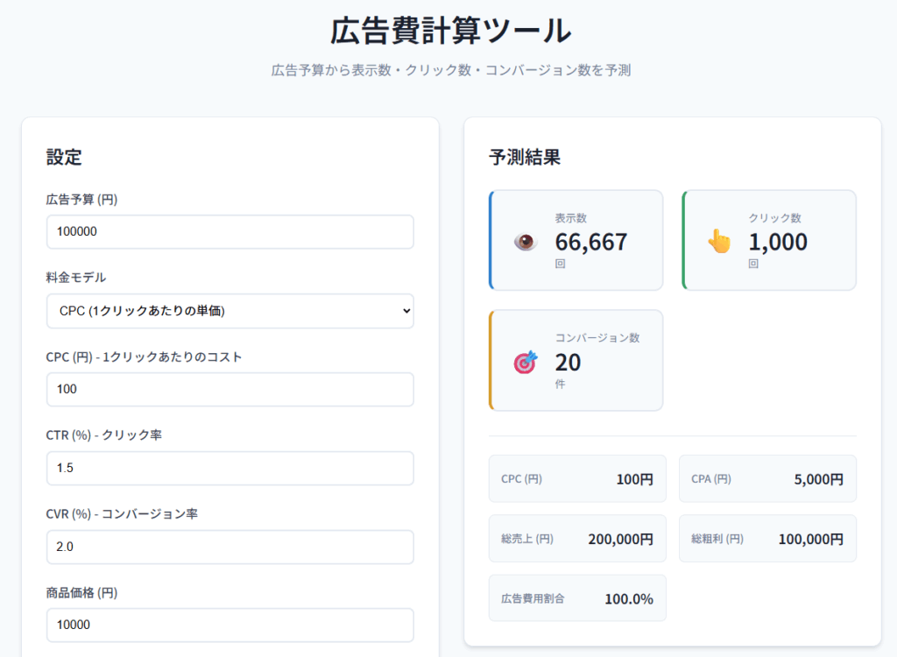Focus the 商品価格 (円) input field
This screenshot has width=897, height=657.
pos(230,625)
